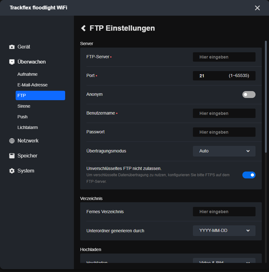Open Speicher settings
The height and width of the screenshot is (272, 269).
point(28,156)
